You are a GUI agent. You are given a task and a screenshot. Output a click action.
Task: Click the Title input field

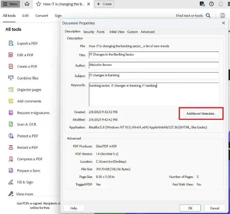[154, 55]
